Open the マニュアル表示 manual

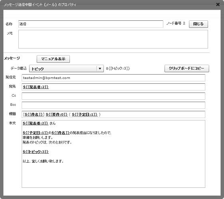pos(53,59)
